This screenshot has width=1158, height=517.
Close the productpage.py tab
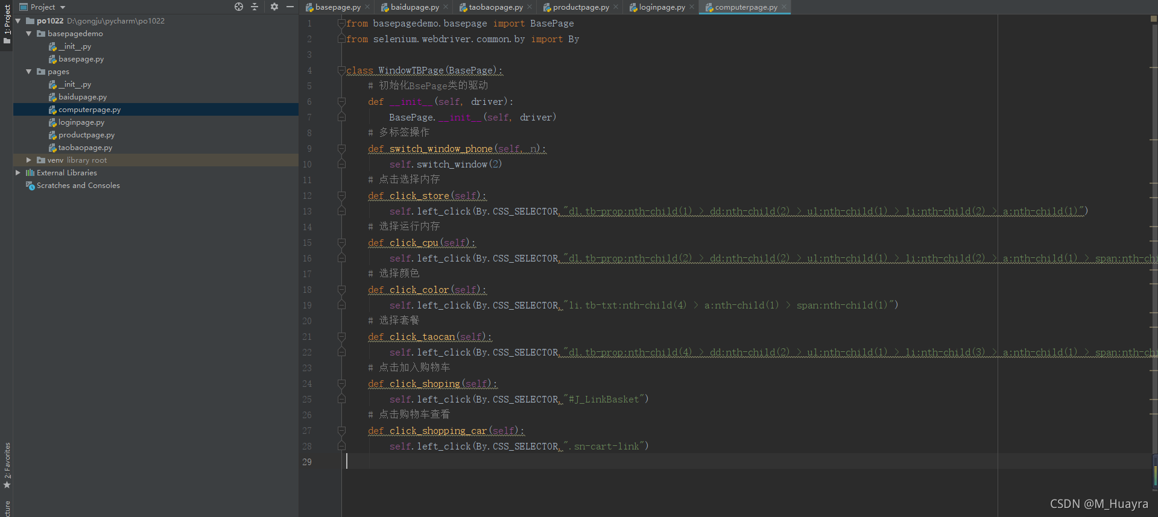coord(616,7)
